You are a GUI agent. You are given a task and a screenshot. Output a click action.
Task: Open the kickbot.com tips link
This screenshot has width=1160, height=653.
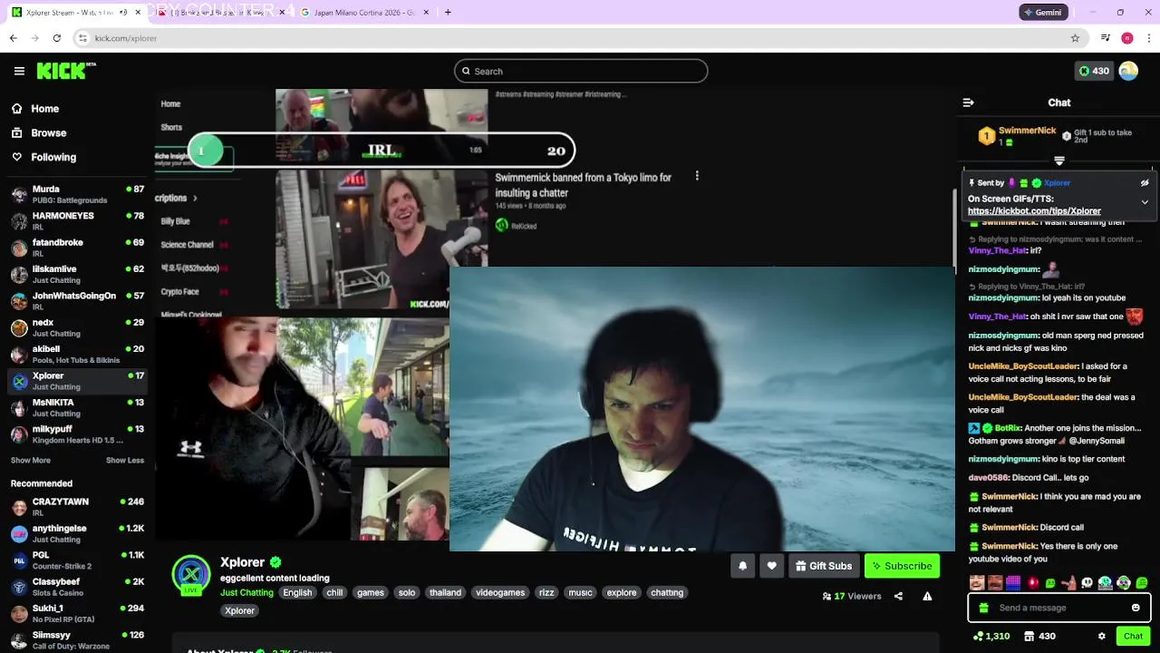click(x=1034, y=211)
